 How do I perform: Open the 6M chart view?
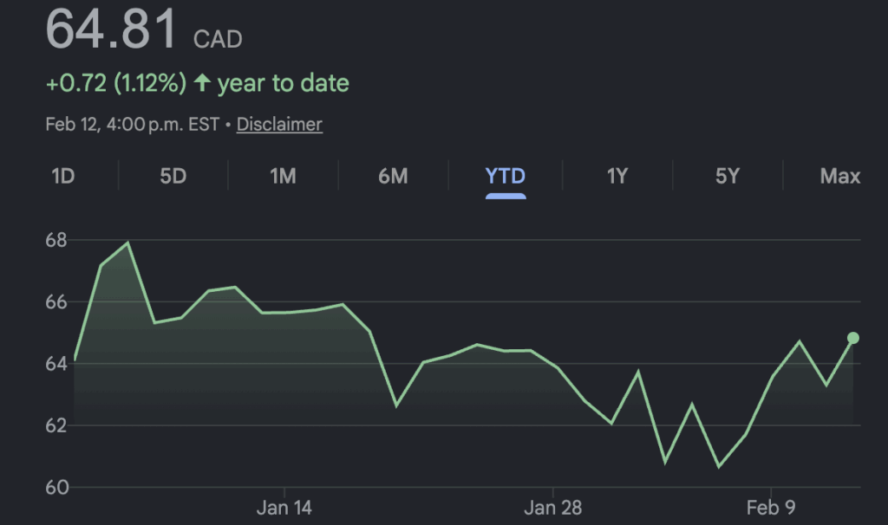[x=393, y=177]
